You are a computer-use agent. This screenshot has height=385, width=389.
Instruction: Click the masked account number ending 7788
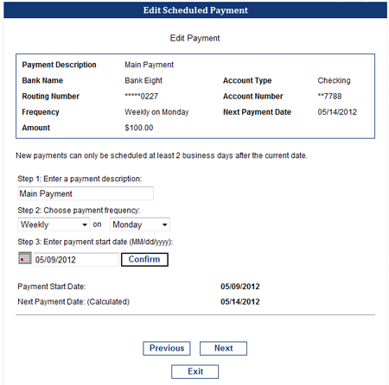point(329,96)
